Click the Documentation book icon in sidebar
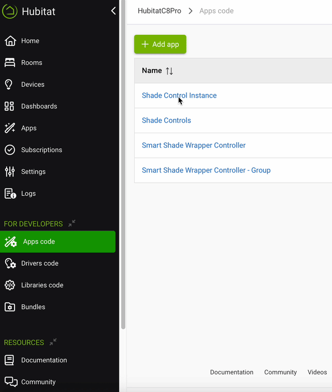The width and height of the screenshot is (332, 392). tap(9, 360)
